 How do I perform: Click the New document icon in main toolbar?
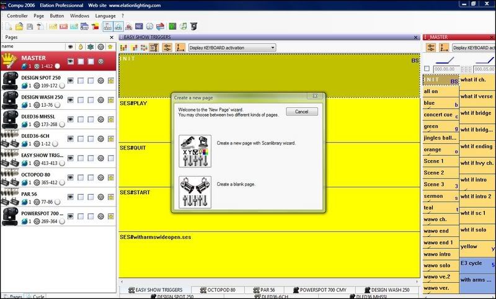pos(9,27)
